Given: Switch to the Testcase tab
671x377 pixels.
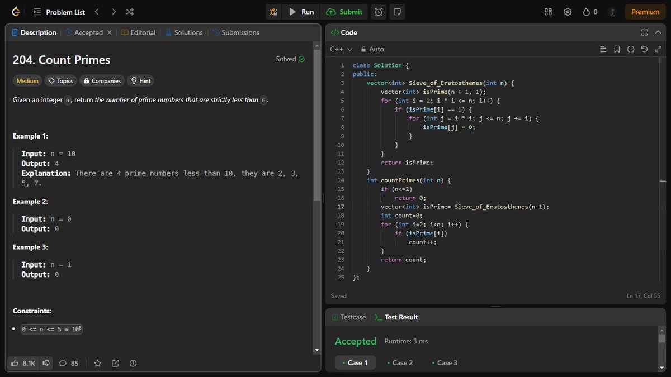Looking at the screenshot, I should pos(348,317).
